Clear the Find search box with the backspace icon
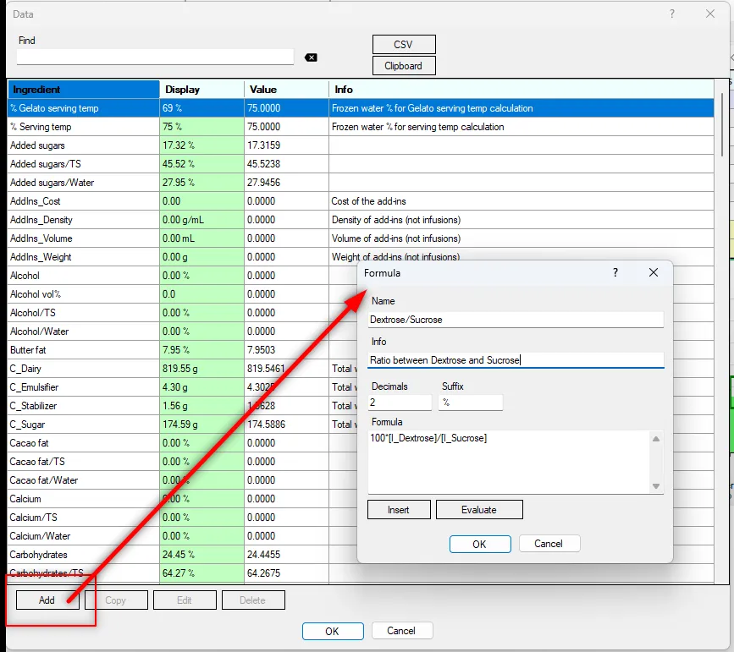Image resolution: width=734 pixels, height=652 pixels. coord(311,58)
